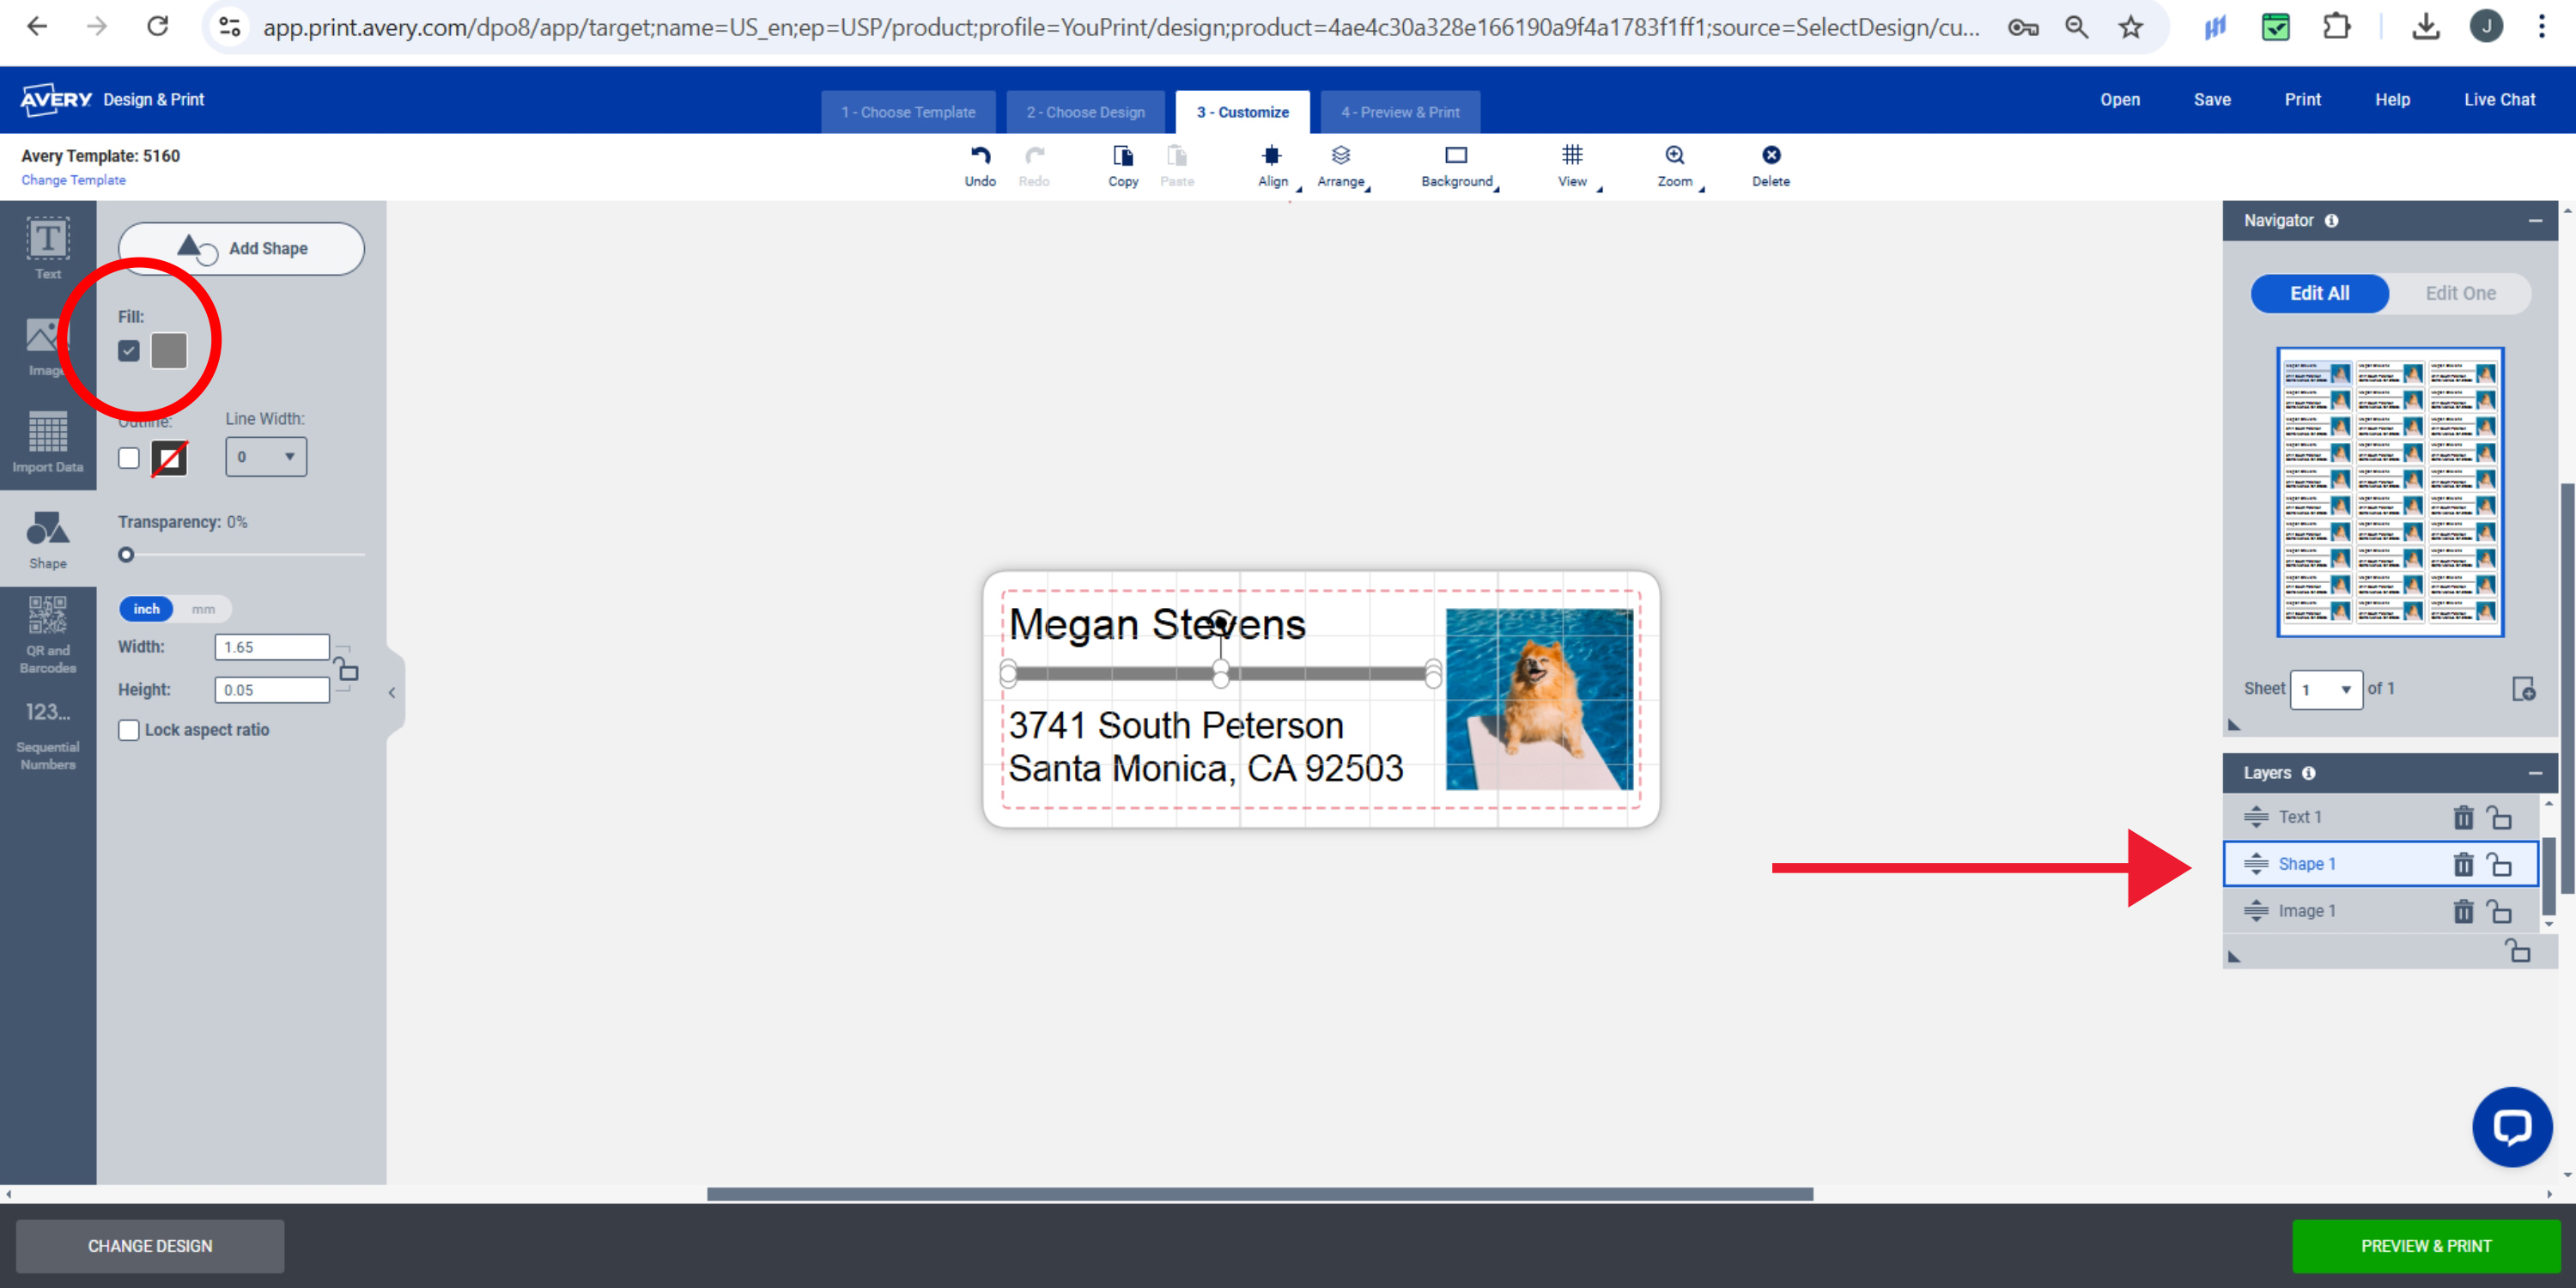The image size is (2576, 1288).
Task: Click the Undo icon in the toolbar
Action: pos(980,164)
